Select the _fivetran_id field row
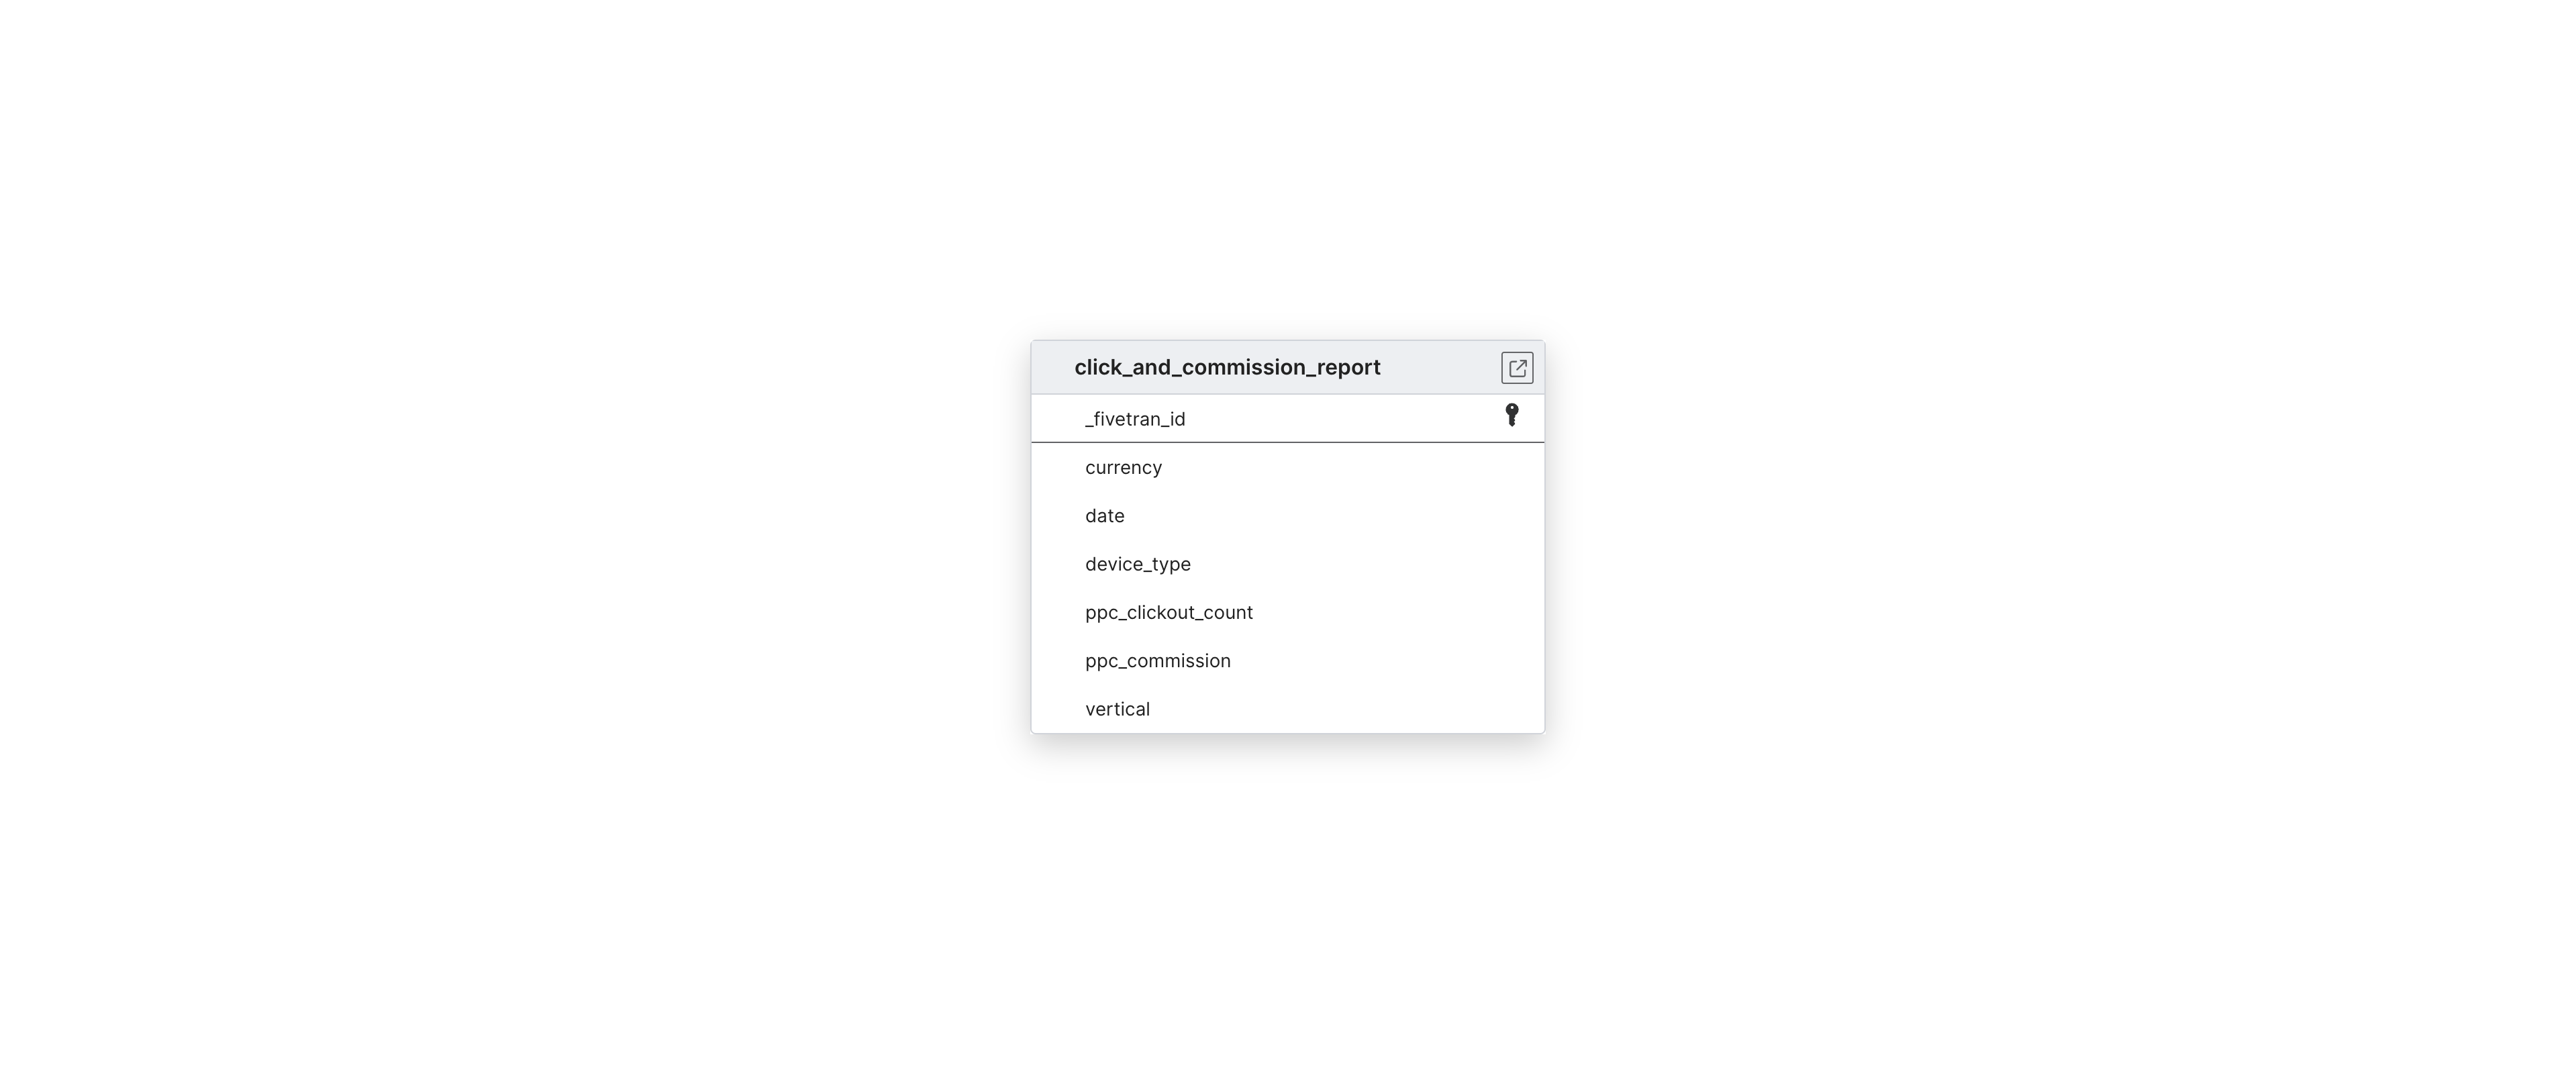The image size is (2576, 1074). coord(1287,417)
